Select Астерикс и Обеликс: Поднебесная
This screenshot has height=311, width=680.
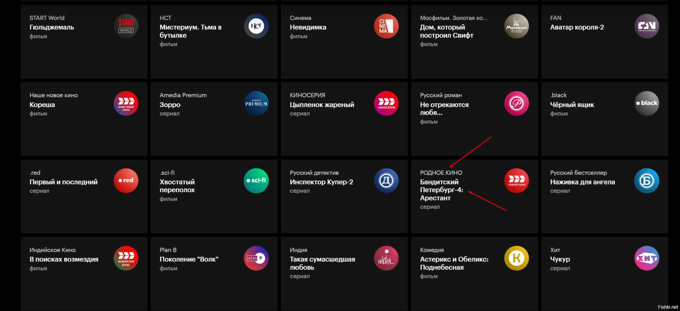(x=454, y=263)
